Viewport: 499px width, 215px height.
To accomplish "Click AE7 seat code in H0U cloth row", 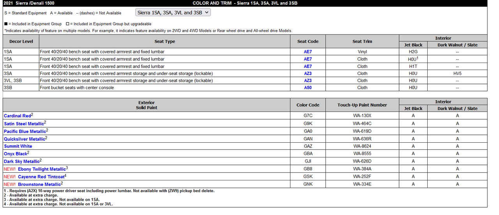I will click(308, 59).
